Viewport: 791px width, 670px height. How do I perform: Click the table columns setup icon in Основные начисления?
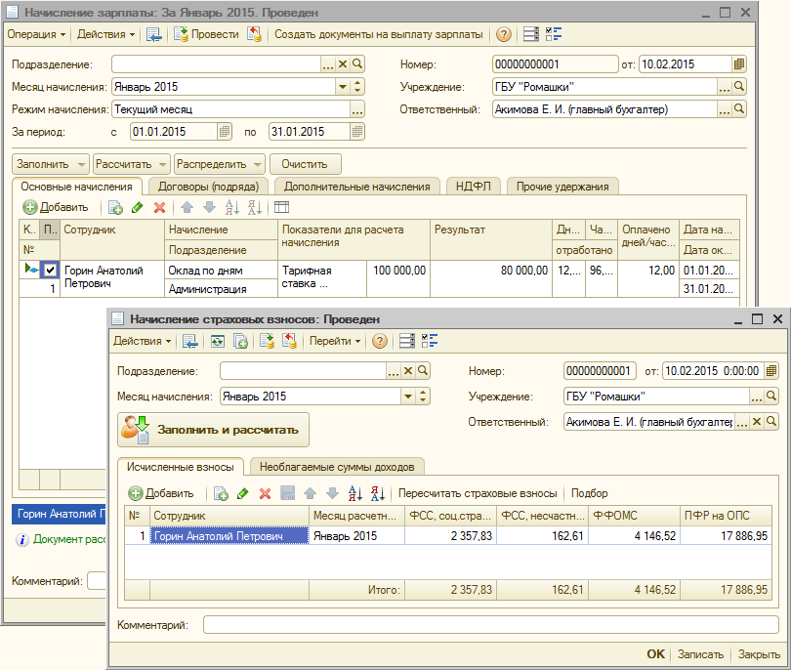point(281,207)
